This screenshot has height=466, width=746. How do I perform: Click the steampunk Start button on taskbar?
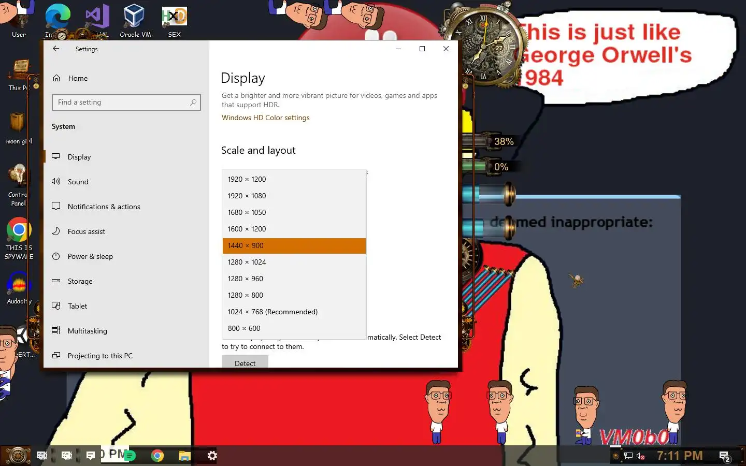point(17,456)
